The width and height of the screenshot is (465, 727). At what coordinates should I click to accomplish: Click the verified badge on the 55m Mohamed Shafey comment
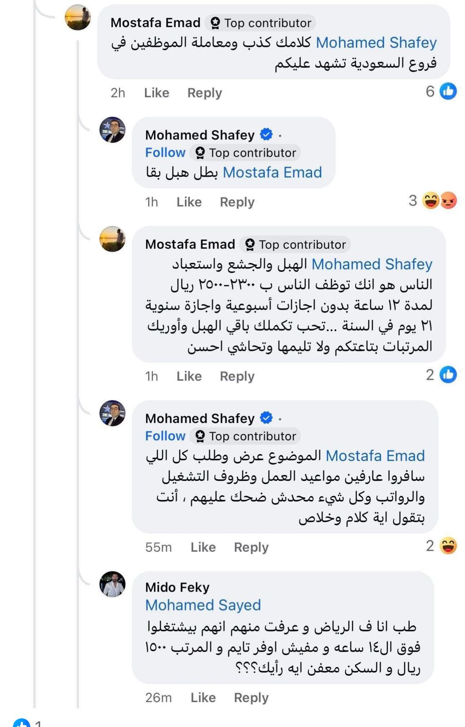266,418
